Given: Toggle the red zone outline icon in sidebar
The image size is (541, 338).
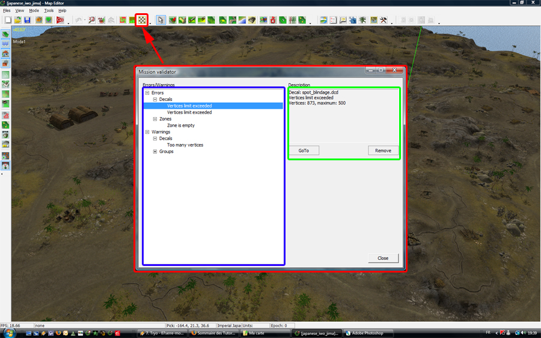Looking at the screenshot, I should pyautogui.click(x=5, y=115).
